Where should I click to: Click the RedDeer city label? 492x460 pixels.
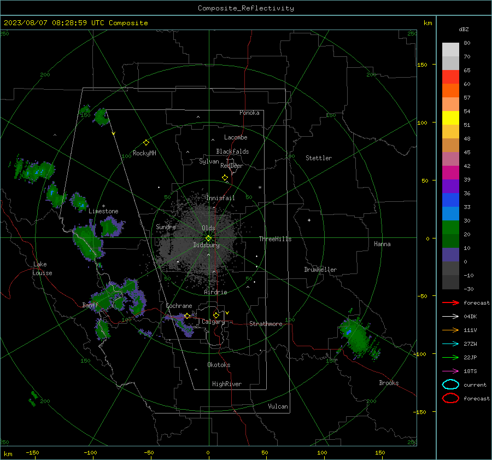point(232,166)
